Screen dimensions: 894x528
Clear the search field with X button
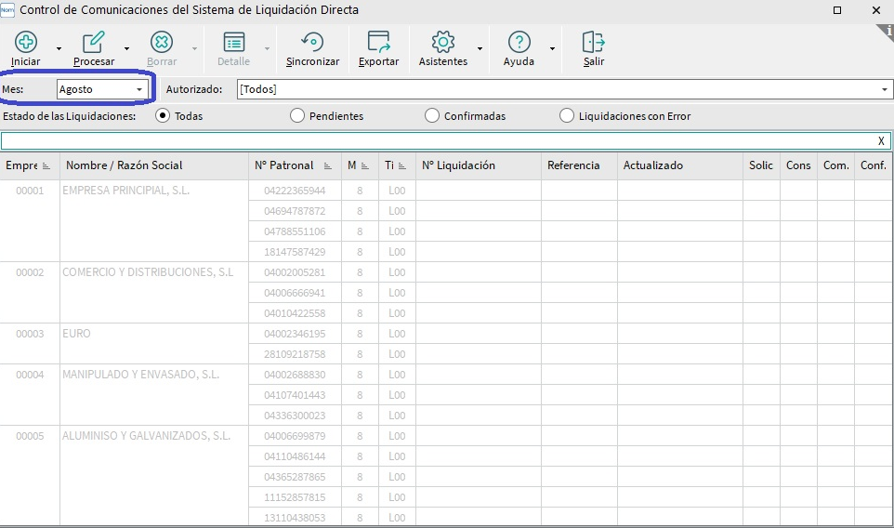[x=881, y=141]
